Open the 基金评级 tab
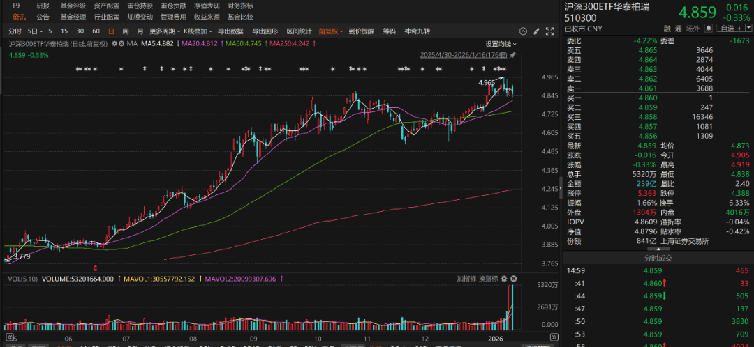Screen dimensions: 754x347 tap(73, 6)
